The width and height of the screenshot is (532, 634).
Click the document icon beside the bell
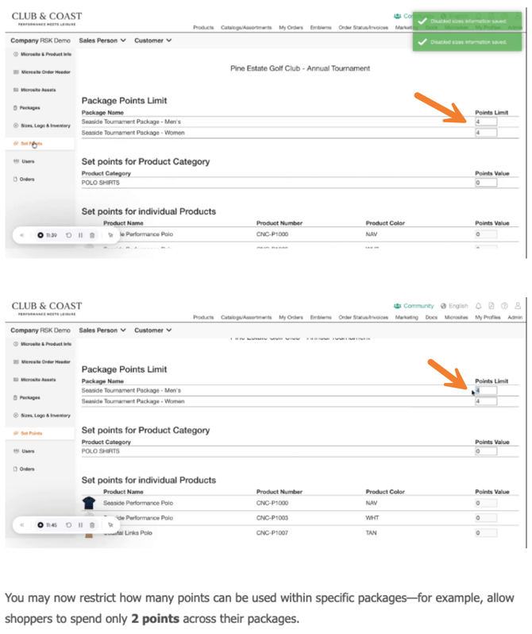tap(492, 305)
